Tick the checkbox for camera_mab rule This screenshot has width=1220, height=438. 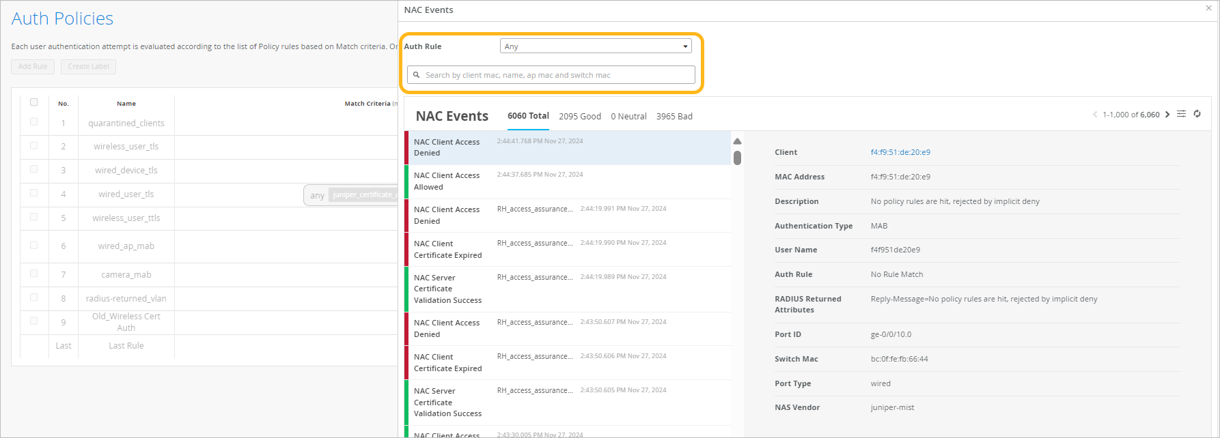[x=33, y=274]
